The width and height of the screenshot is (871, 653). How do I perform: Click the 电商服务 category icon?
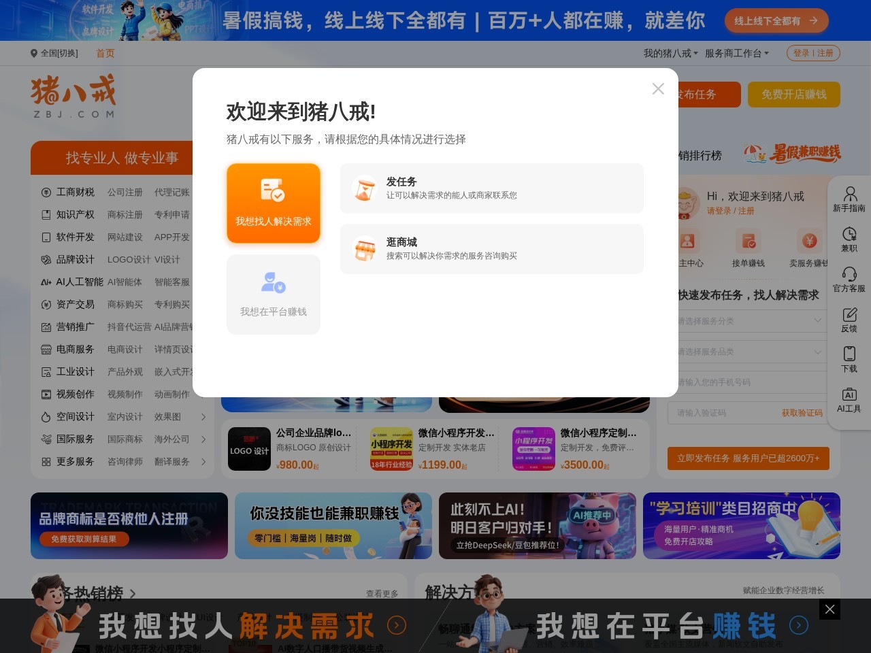(x=46, y=350)
